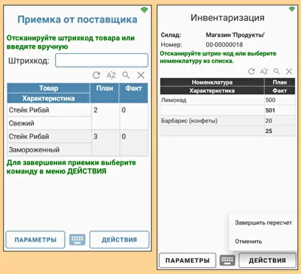Click refresh icon in Приемка от поставщика screen

pos(96,75)
